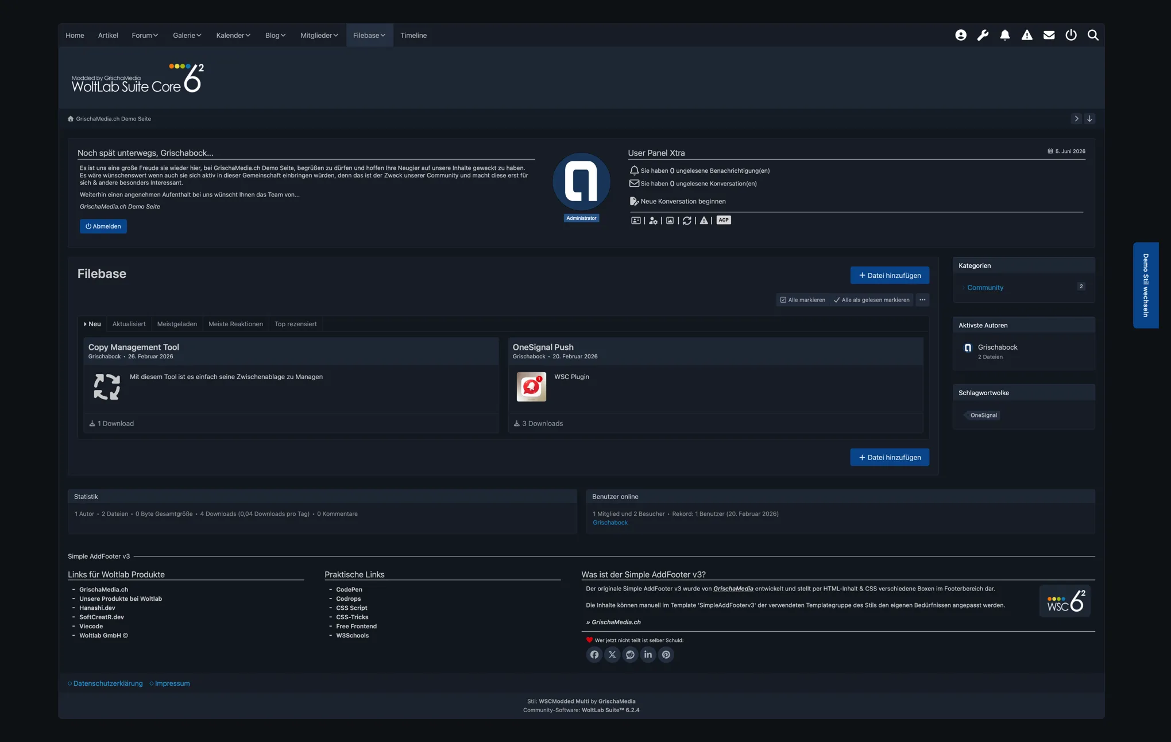The width and height of the screenshot is (1171, 742).
Task: Expand the Blog menu
Action: 275,36
